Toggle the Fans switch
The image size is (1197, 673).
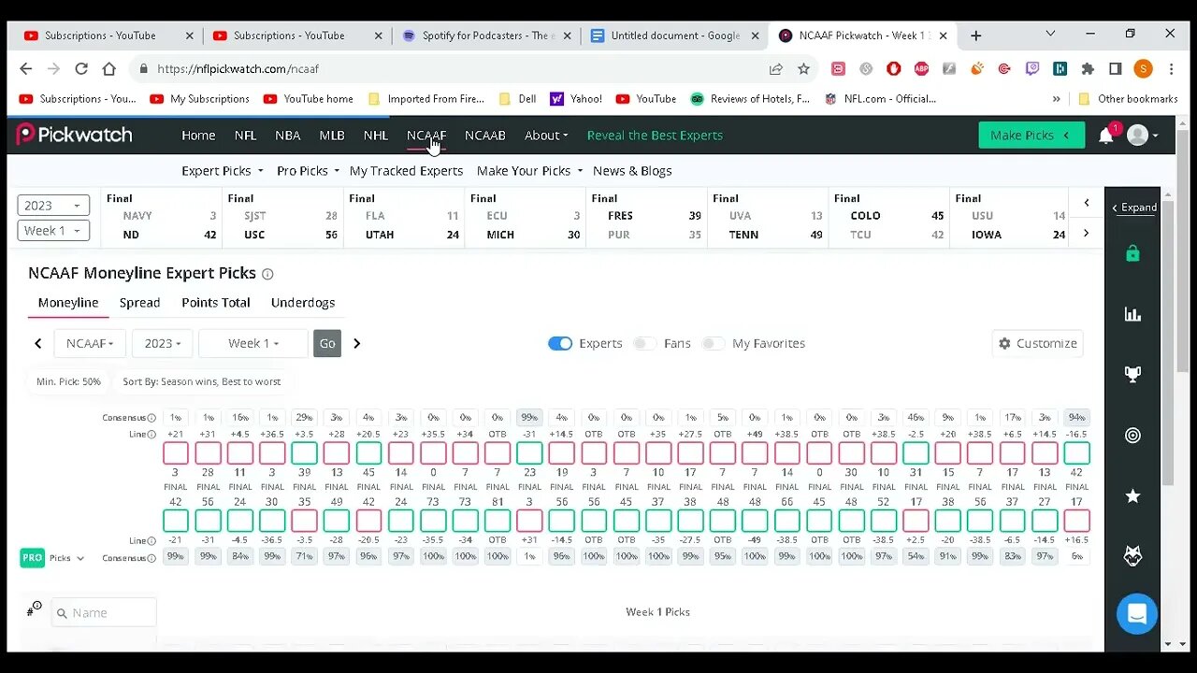click(x=644, y=343)
